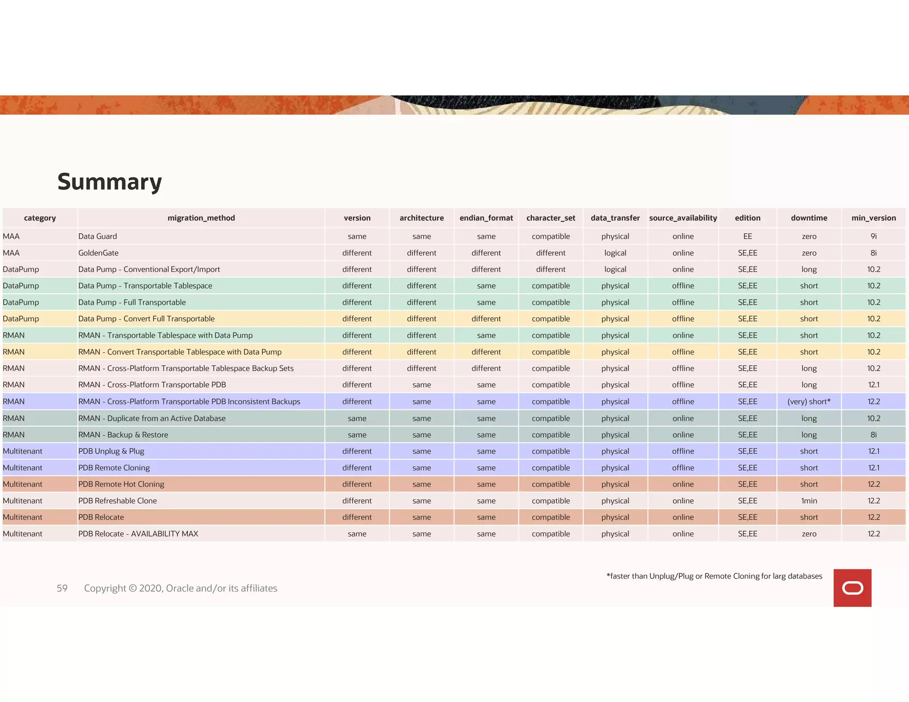Click the source_availability column header
The image size is (909, 702).
point(683,218)
